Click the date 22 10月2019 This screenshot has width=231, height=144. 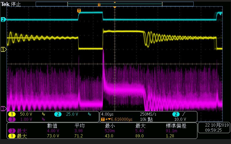(x=217, y=125)
